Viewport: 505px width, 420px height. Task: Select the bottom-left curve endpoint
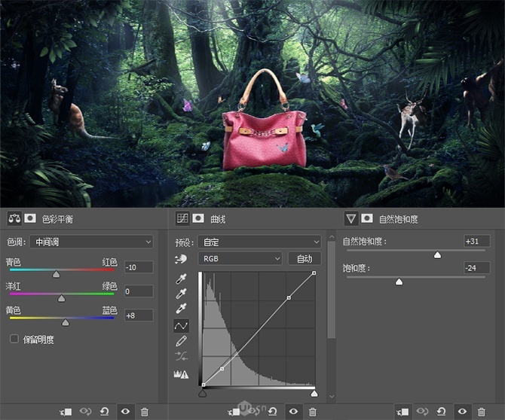204,385
